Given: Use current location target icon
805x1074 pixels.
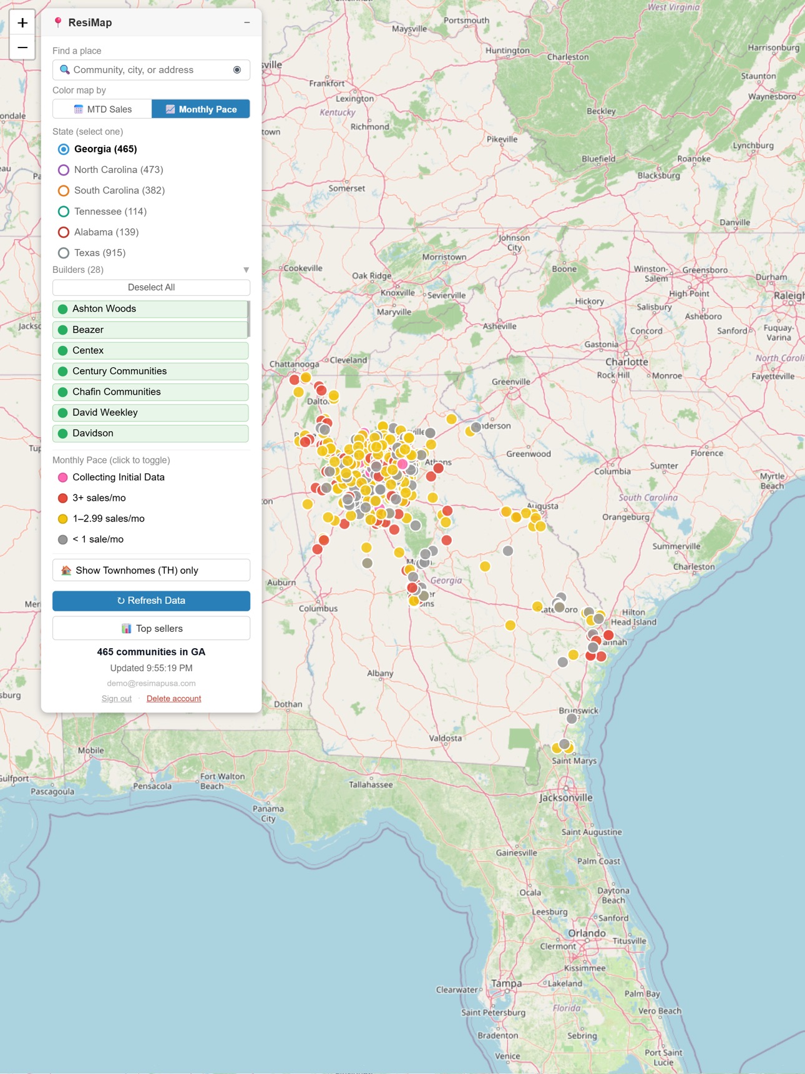Looking at the screenshot, I should pos(237,70).
